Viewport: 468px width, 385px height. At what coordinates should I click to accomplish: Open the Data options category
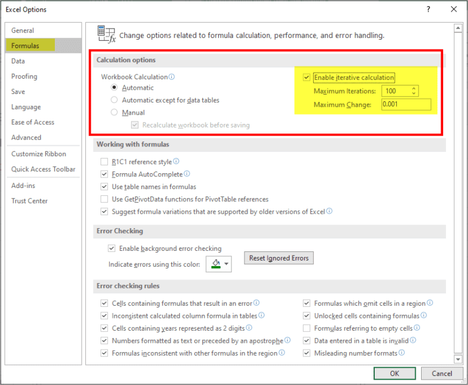(43, 61)
